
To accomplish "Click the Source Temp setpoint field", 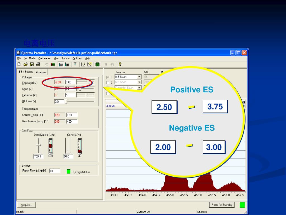I will point(72,115).
